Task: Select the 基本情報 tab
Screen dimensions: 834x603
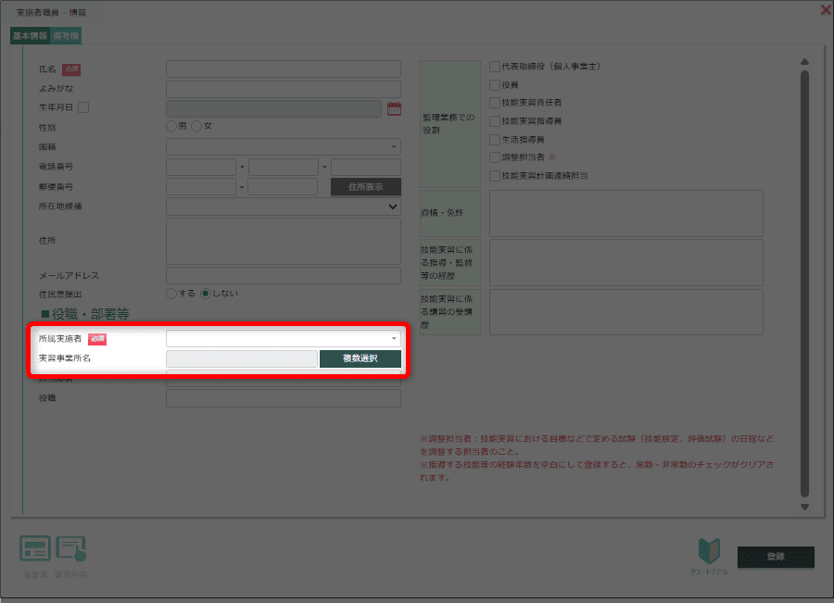Action: tap(30, 36)
